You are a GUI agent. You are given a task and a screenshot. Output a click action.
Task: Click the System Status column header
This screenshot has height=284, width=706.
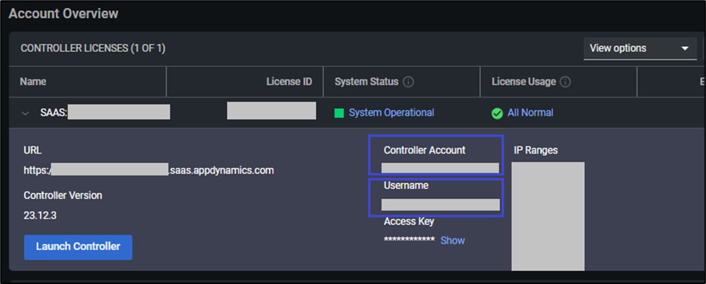[x=366, y=82]
